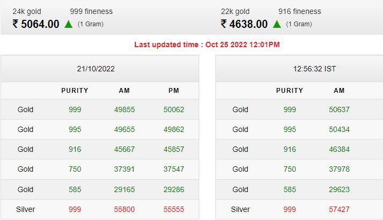Click the 12:56:32 IST table header
Viewport: 383px width, 220px height.
314,69
